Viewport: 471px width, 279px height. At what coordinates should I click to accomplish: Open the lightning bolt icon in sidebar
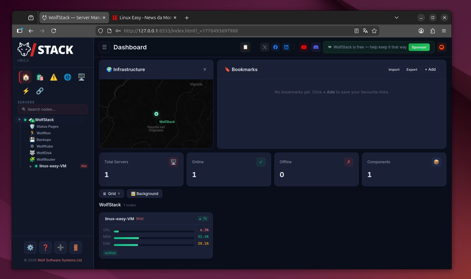(x=26, y=91)
